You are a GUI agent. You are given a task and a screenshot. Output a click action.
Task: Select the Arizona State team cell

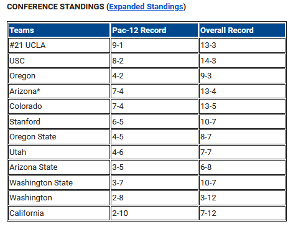tap(59, 167)
